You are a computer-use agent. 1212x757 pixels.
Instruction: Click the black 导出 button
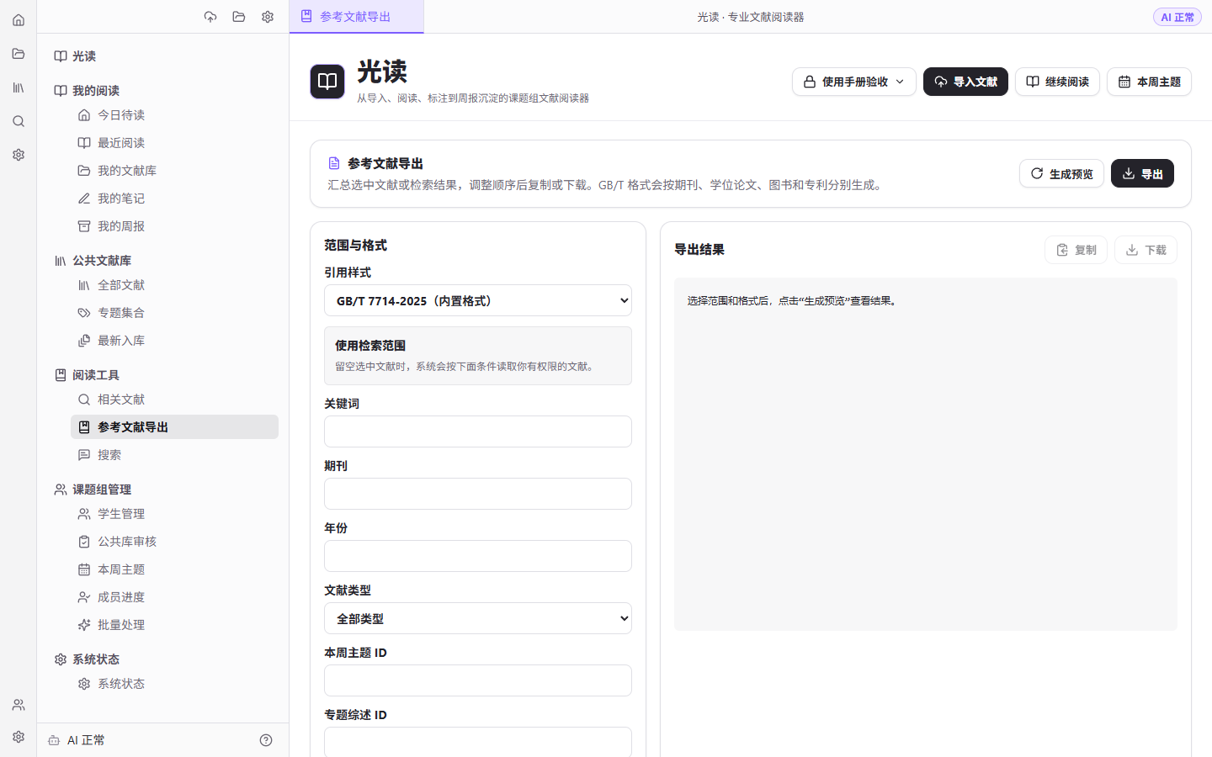1142,173
